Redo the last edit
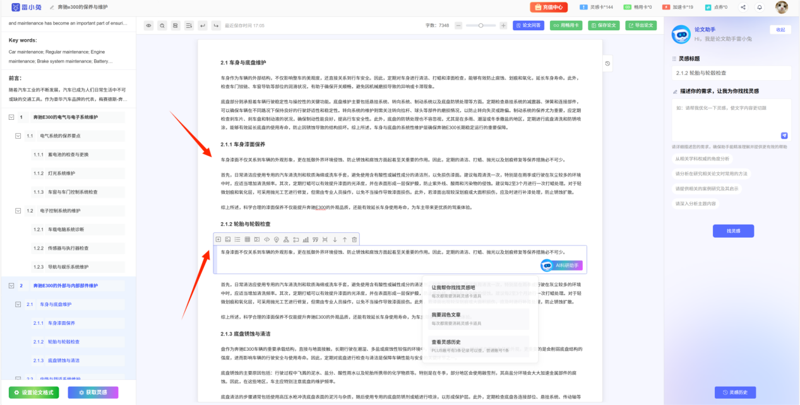The height and width of the screenshot is (405, 800). coord(216,25)
